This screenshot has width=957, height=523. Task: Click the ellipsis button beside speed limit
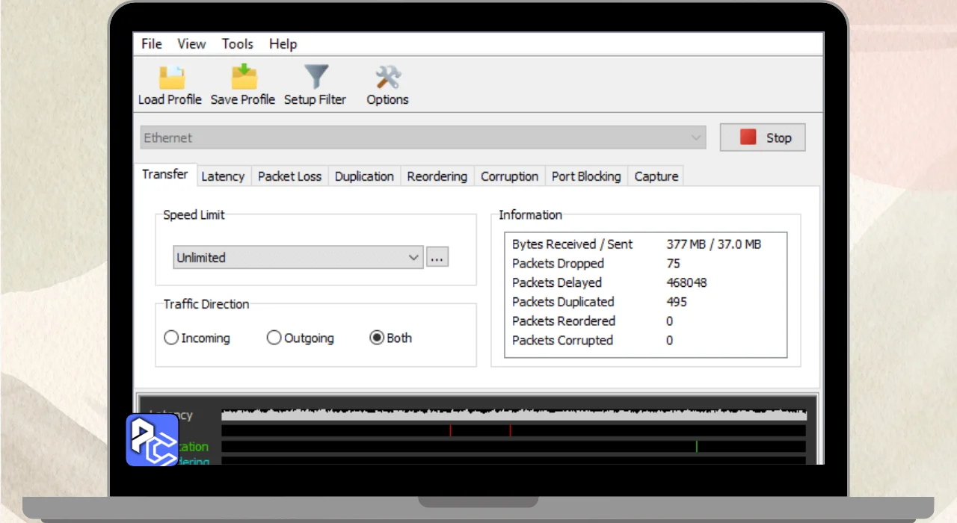[437, 257]
